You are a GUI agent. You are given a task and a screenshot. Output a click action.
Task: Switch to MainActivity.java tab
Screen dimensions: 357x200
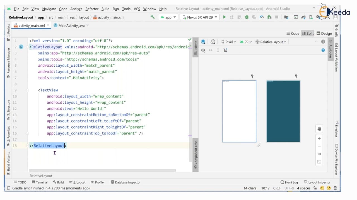tap(71, 26)
